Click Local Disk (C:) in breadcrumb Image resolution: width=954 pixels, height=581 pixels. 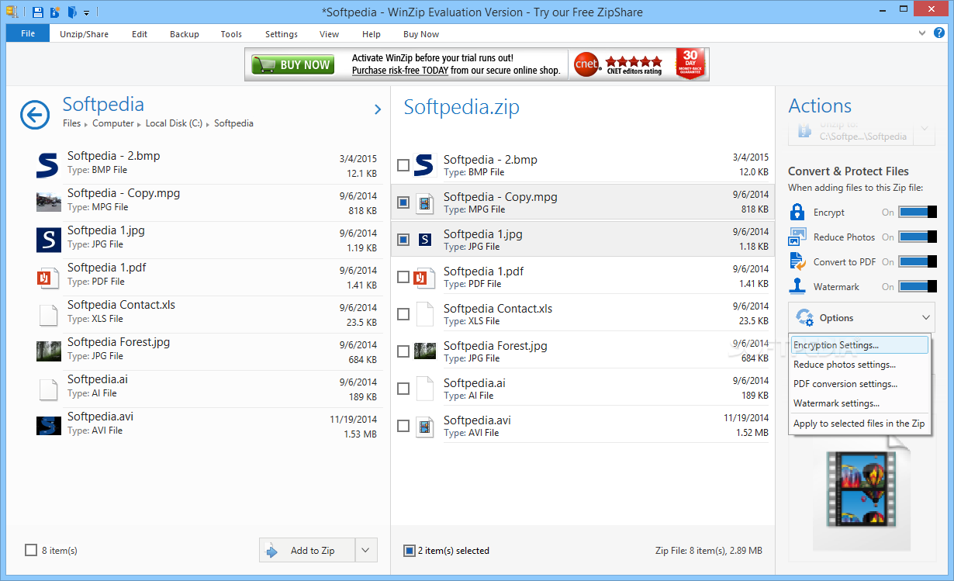pos(174,123)
